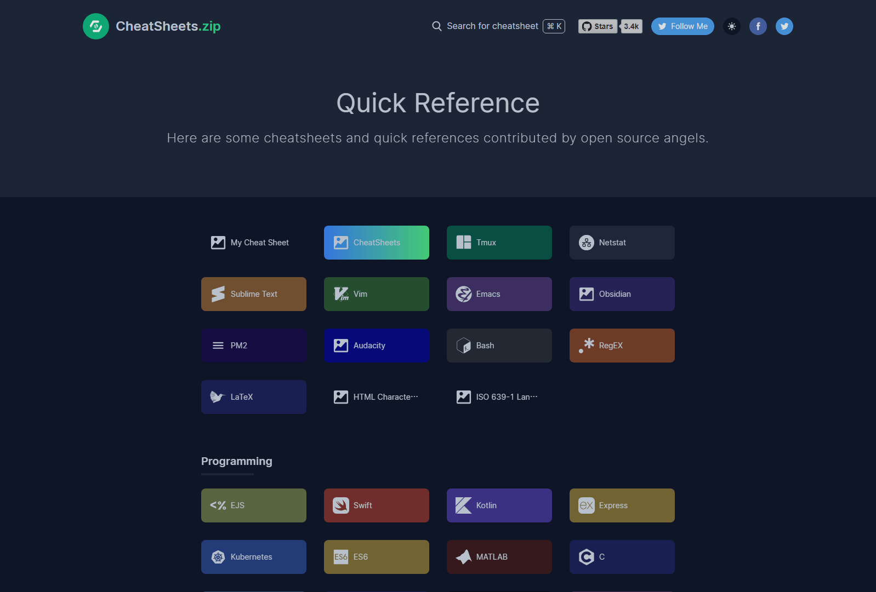Viewport: 876px width, 592px height.
Task: Click the 'Kubernetes' card label
Action: click(x=252, y=557)
